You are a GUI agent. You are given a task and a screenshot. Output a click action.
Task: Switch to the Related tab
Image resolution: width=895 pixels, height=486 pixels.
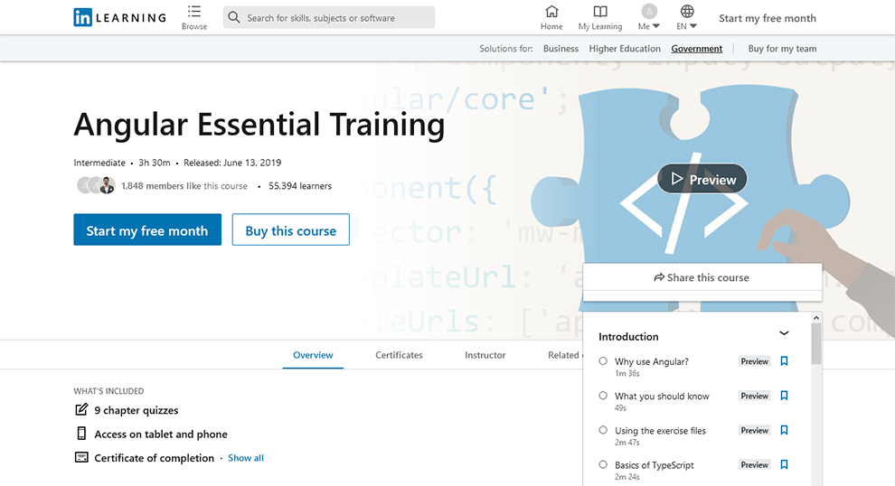point(564,355)
